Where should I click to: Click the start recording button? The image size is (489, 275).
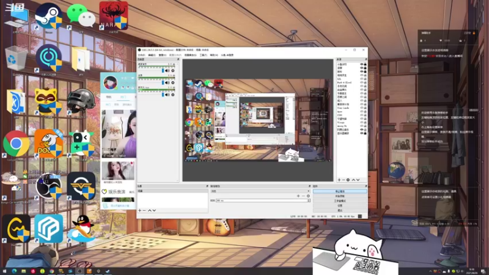pos(340,196)
